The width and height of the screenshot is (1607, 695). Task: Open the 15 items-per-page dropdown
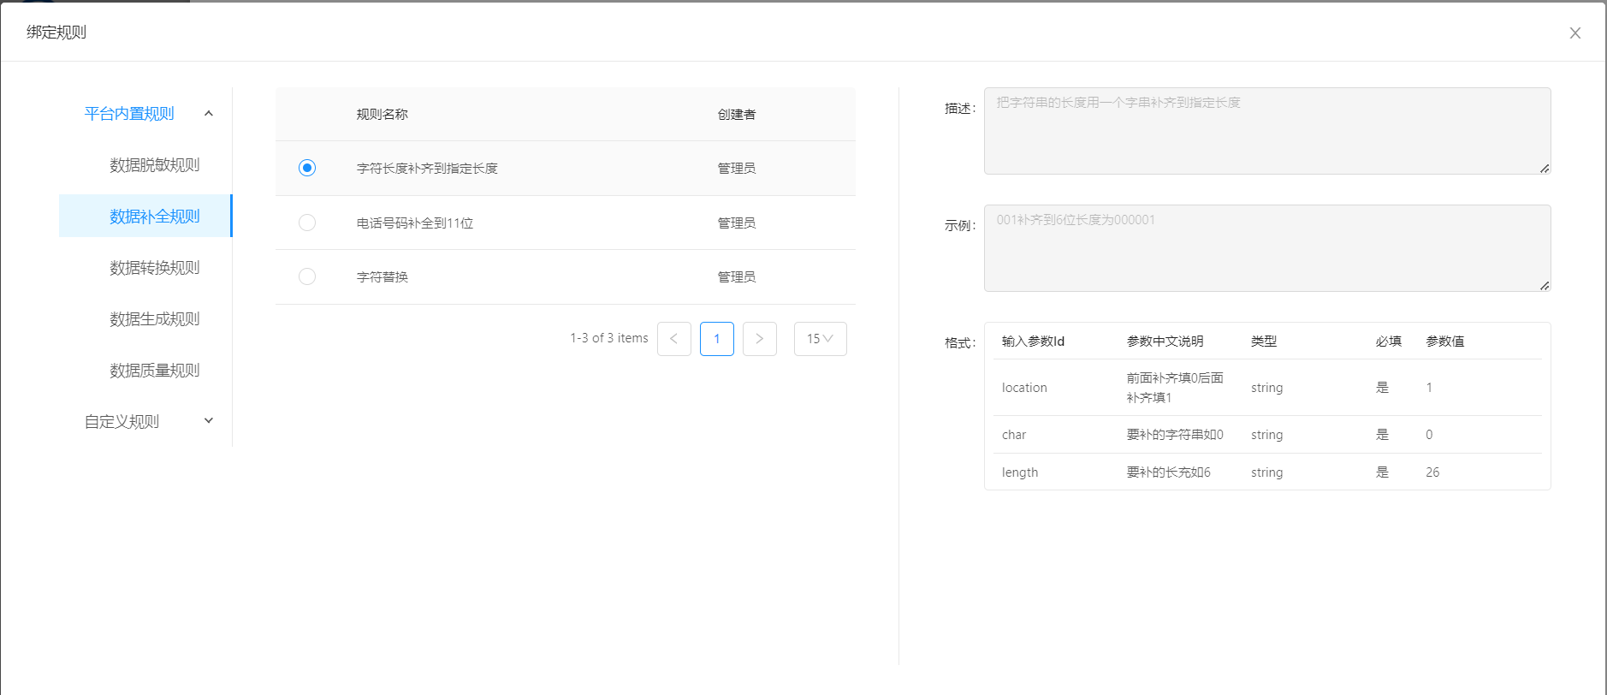[x=820, y=339]
